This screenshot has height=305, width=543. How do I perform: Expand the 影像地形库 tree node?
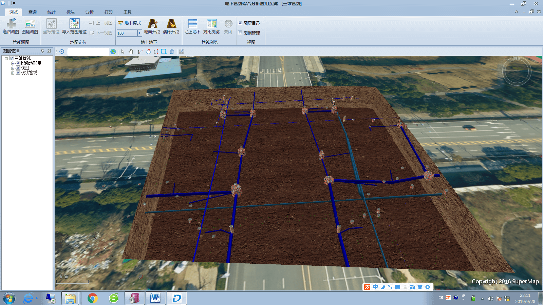(13, 63)
